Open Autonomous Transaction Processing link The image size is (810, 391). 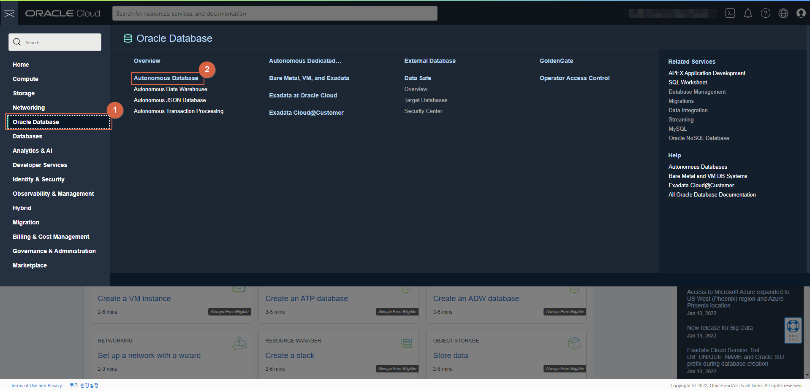tap(179, 111)
